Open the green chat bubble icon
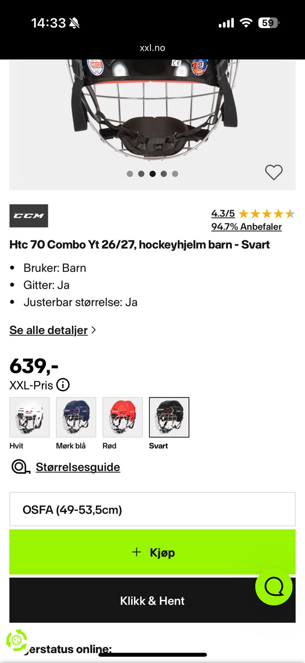Viewport: 305px width, 663px height. pos(274,586)
